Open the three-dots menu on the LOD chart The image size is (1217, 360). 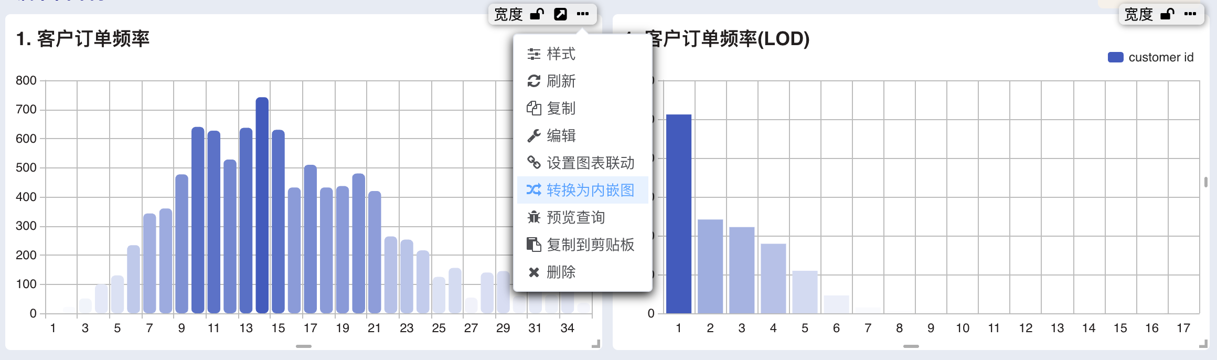click(x=1190, y=14)
